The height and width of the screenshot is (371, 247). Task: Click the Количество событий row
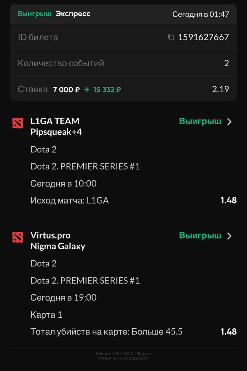tap(123, 63)
